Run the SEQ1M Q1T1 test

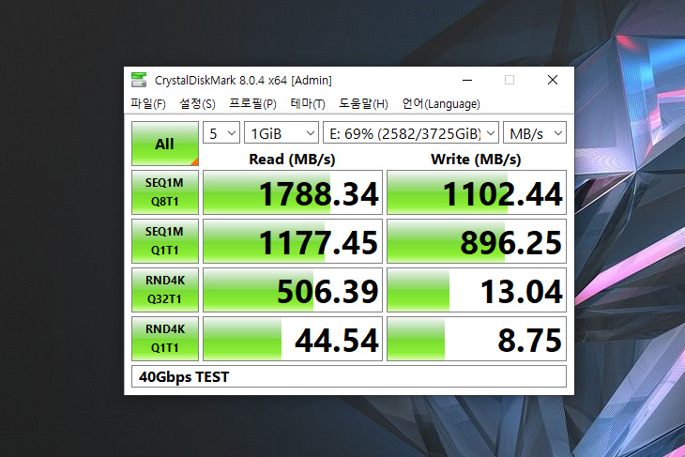click(x=165, y=241)
